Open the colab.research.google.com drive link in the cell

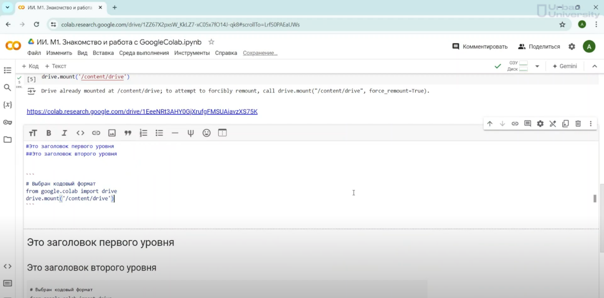pos(142,112)
